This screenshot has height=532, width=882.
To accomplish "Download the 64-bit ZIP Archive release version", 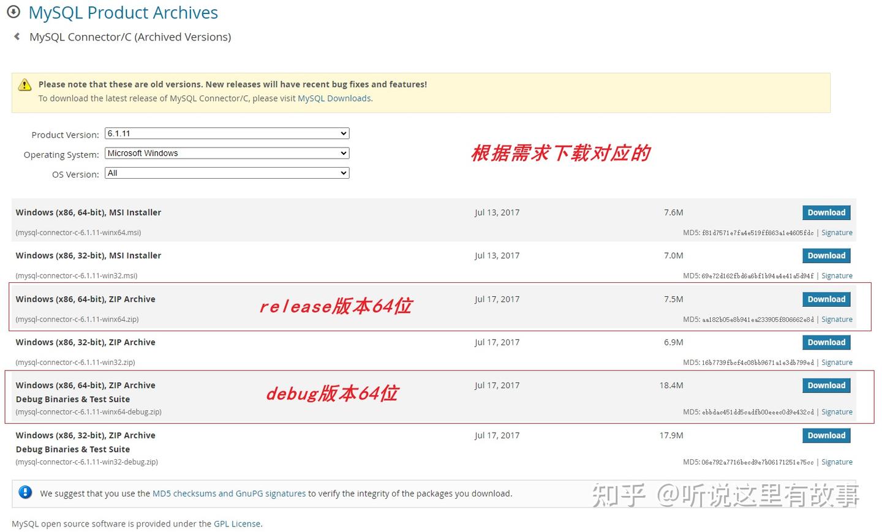I will 826,299.
